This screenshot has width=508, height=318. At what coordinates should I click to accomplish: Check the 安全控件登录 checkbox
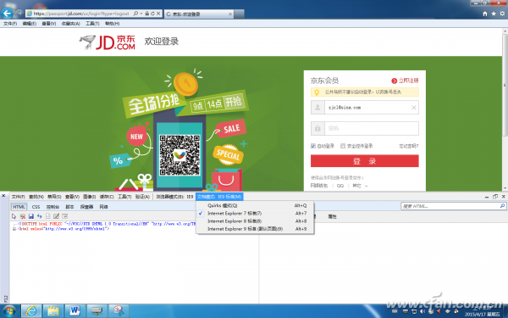[x=343, y=146]
